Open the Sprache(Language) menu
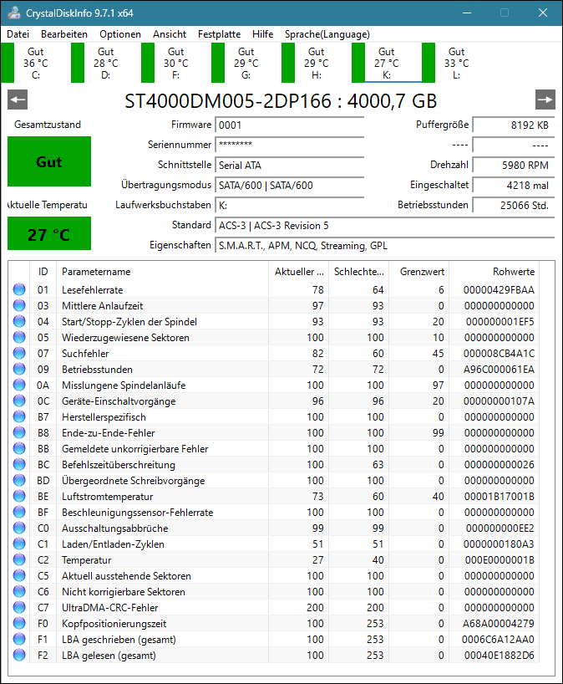563x684 pixels. coord(327,34)
